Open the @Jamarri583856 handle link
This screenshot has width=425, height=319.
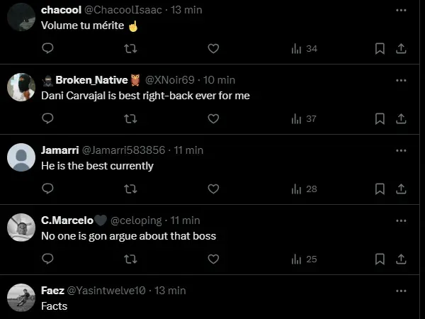pyautogui.click(x=123, y=150)
